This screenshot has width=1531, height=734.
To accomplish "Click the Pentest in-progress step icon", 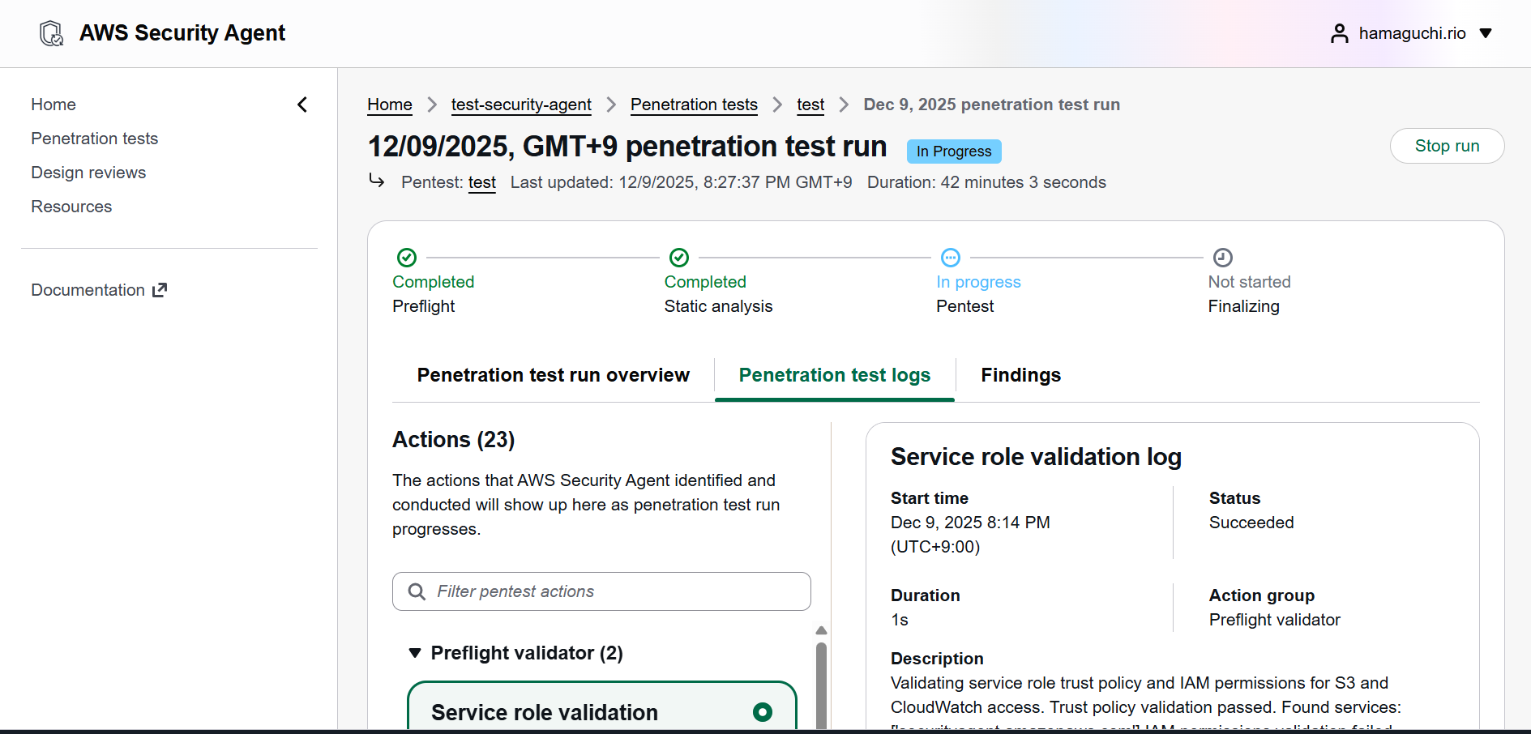I will click(x=951, y=258).
